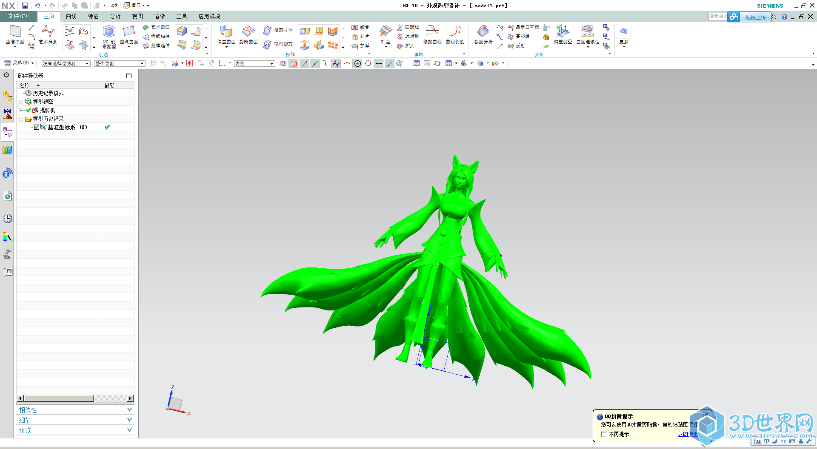The height and width of the screenshot is (449, 817).
Task: Open the 艺术样条 studio spline tool
Action: (48, 35)
